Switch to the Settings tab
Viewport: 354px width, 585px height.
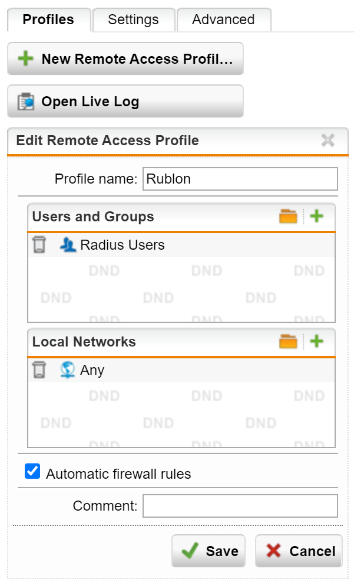tap(133, 19)
